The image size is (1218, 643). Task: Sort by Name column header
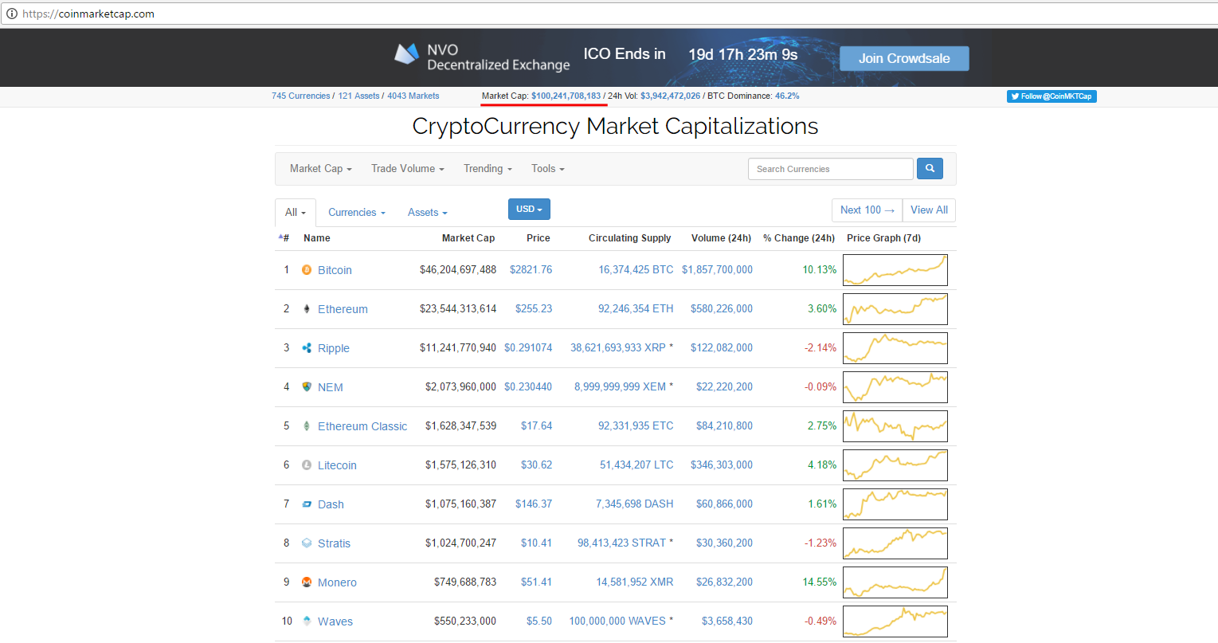tap(317, 238)
